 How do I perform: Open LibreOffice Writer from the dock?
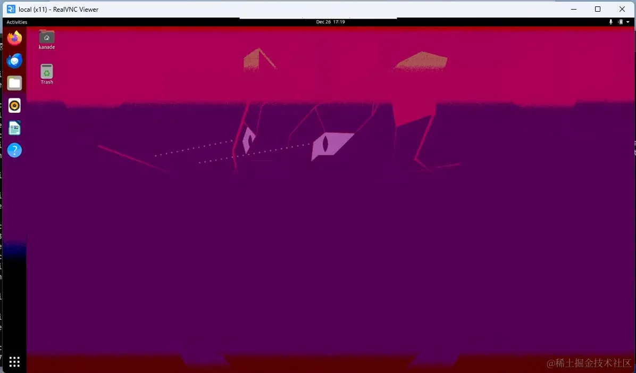coord(14,128)
